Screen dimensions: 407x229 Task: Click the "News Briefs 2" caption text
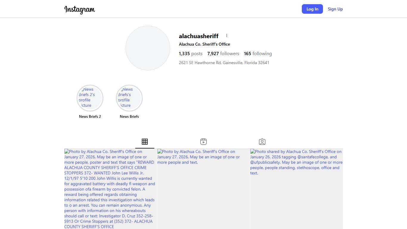90,117
